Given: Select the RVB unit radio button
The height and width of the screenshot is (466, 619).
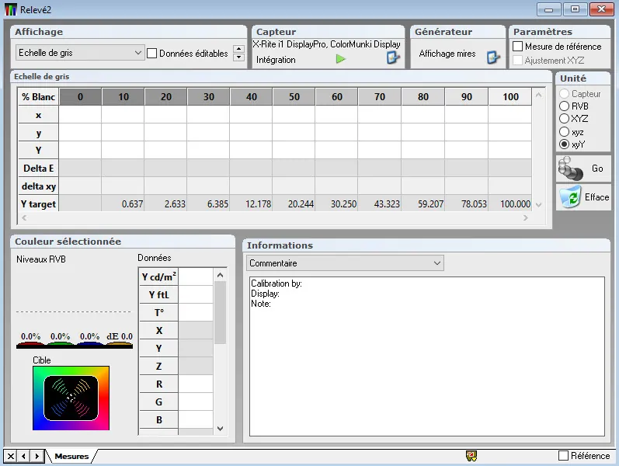Looking at the screenshot, I should pos(564,106).
